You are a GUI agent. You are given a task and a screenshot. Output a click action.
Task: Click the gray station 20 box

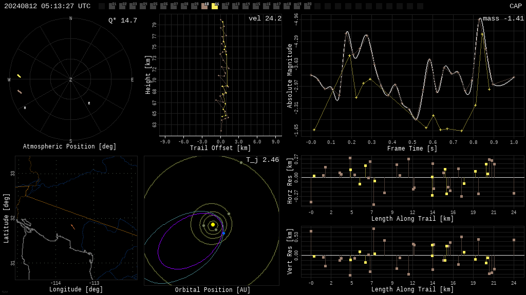point(307,6)
